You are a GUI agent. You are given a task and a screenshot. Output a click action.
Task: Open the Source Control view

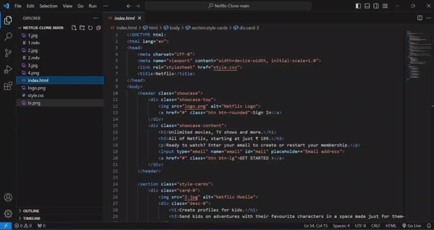click(8, 53)
